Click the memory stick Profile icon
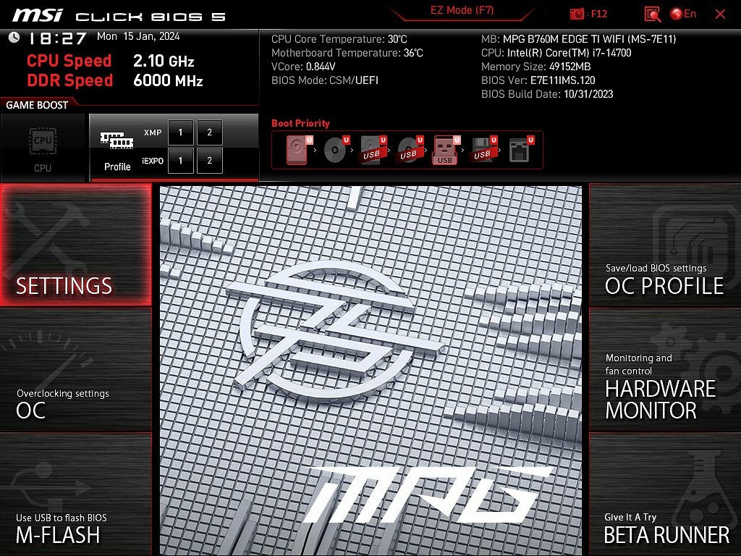Image resolution: width=741 pixels, height=556 pixels. tap(117, 140)
